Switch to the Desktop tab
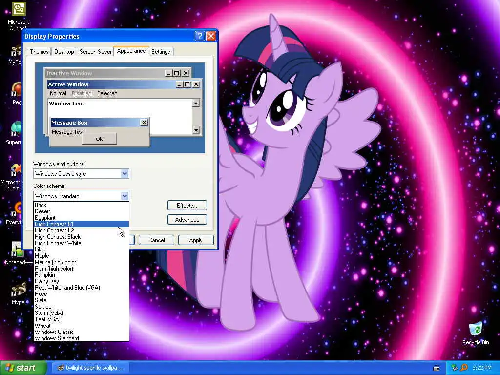This screenshot has width=500, height=375. [x=64, y=52]
